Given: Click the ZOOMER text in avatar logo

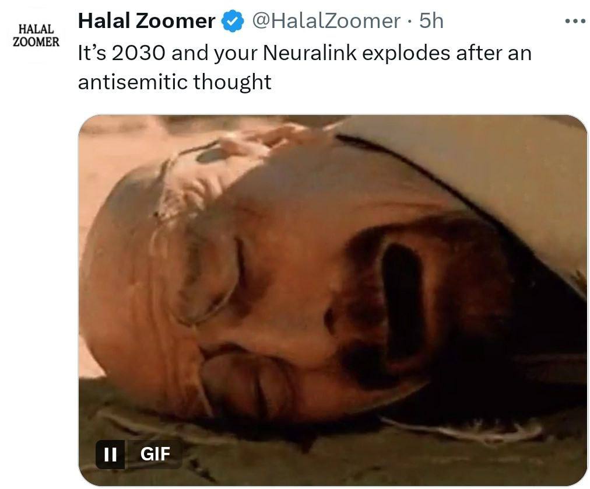Looking at the screenshot, I should pos(36,41).
